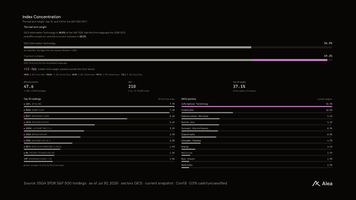Click the Utilities weight "2.2%"
The image size is (356, 200).
point(330,153)
